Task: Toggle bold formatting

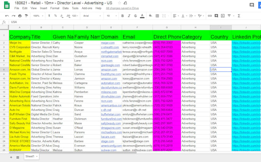Action: 122,16
